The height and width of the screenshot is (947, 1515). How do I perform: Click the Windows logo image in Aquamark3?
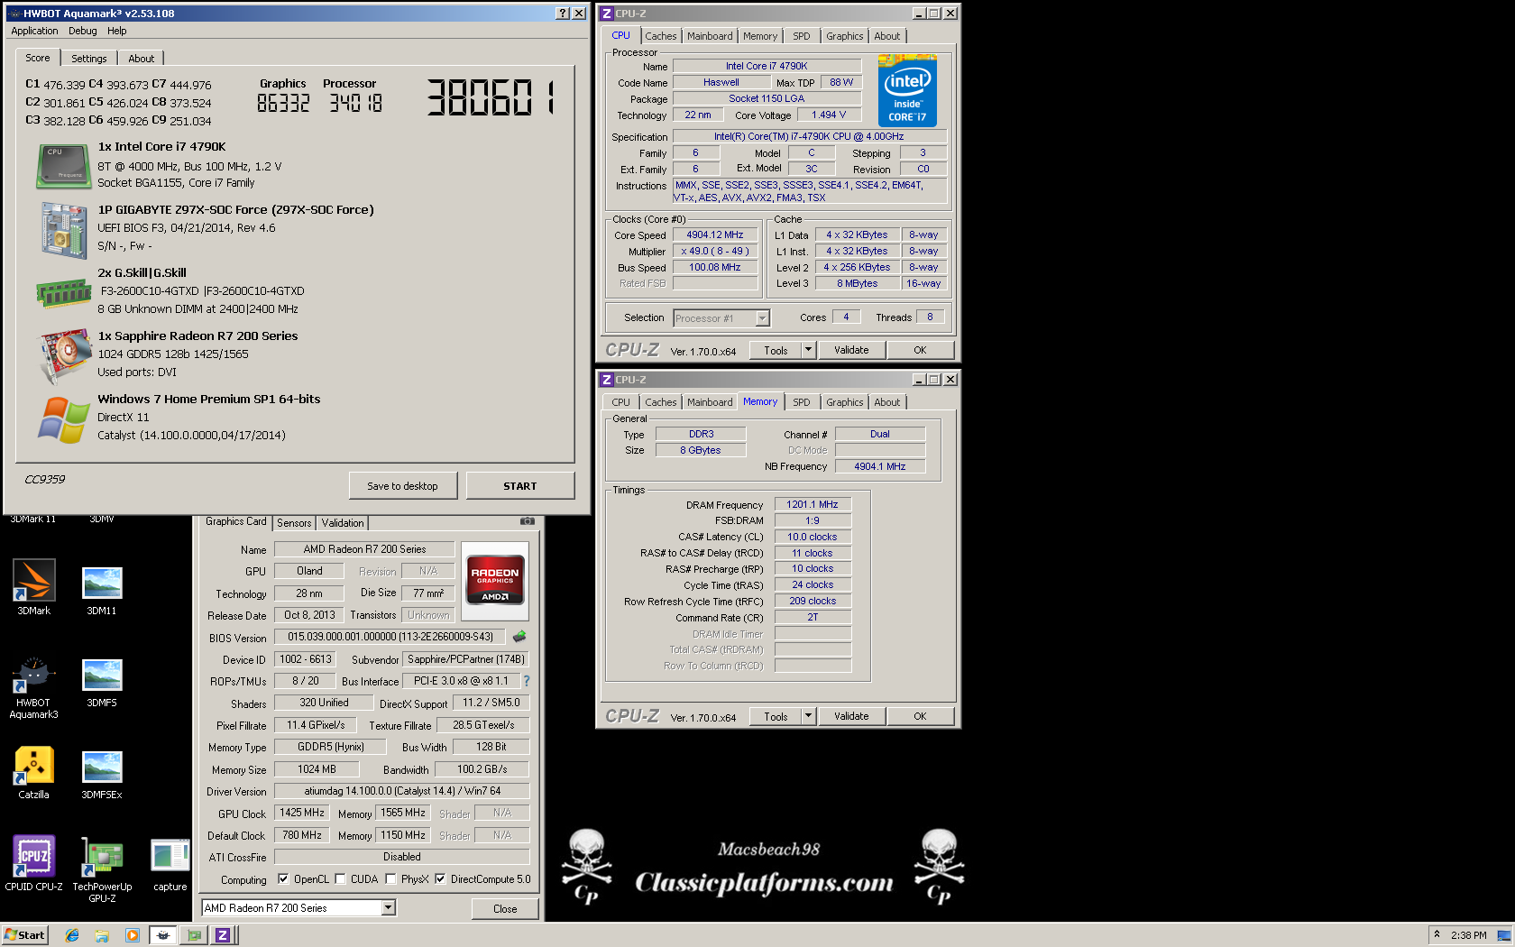click(63, 419)
